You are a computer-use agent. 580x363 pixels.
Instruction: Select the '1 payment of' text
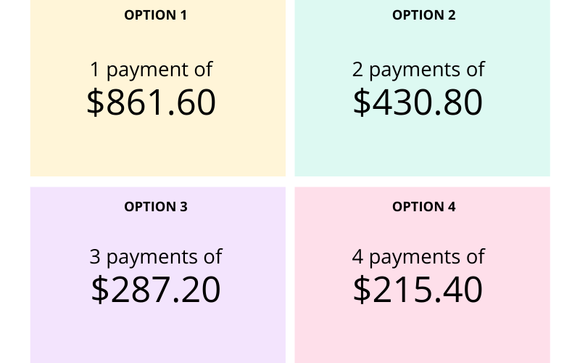click(151, 70)
